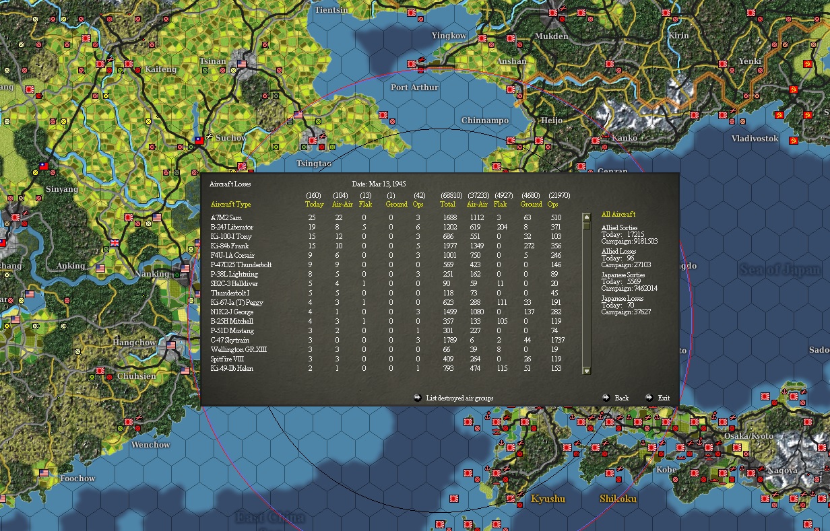Toggle the All Aircraft filter
This screenshot has height=531, width=830.
tap(618, 214)
